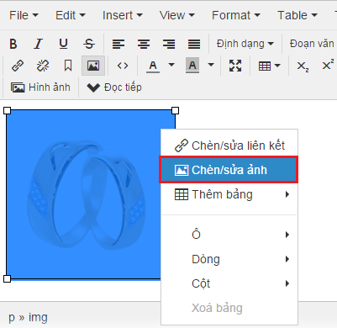Select 'p' in the element path
Image resolution: width=337 pixels, height=328 pixels.
point(11,319)
